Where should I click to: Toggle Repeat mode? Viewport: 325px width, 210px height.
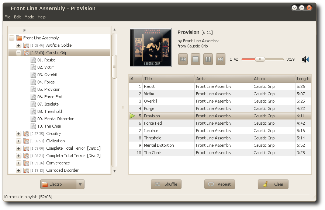click(219, 184)
